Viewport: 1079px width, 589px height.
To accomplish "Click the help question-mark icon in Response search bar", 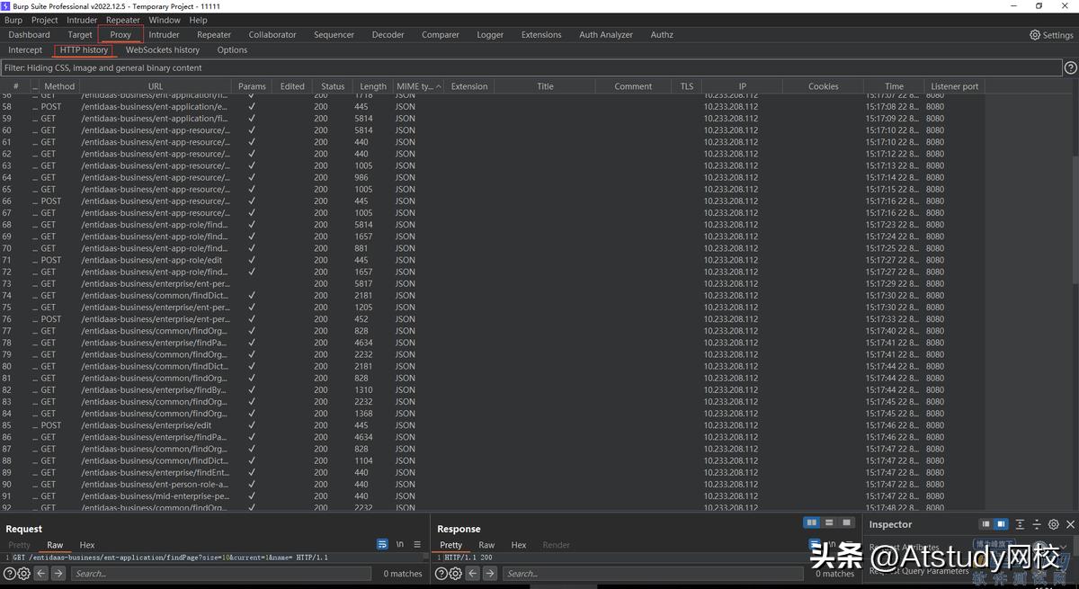I will 440,573.
